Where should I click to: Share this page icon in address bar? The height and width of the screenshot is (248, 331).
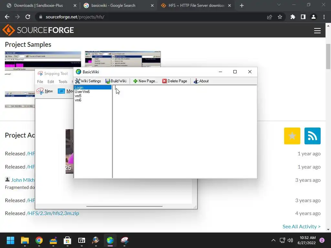coord(270,17)
